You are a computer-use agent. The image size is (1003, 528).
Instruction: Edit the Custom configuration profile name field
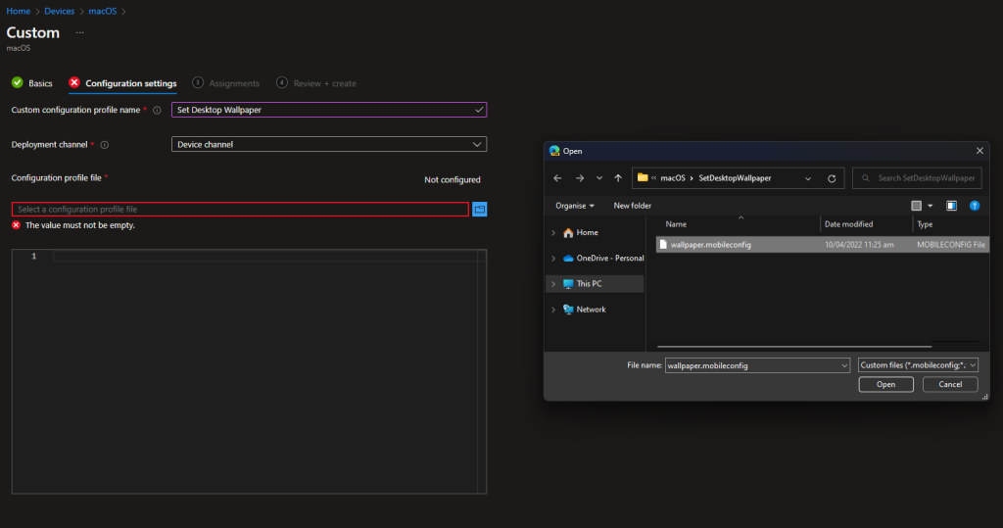pos(329,110)
